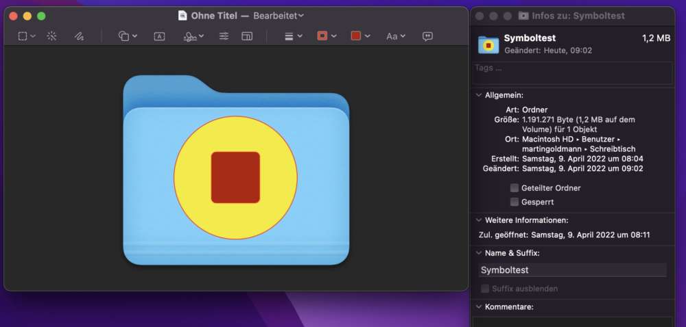Screen dimensions: 686x327
Task: Open the line style menu
Action: tap(289, 37)
